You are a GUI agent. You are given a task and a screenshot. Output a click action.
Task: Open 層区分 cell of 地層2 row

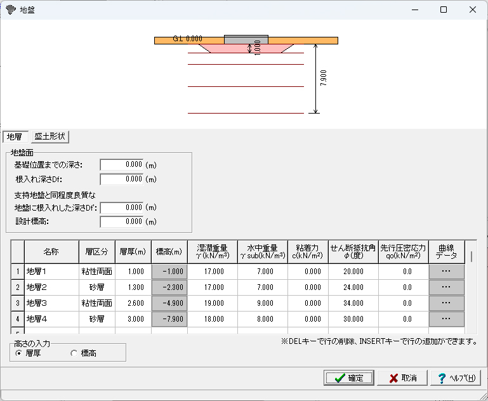97,287
